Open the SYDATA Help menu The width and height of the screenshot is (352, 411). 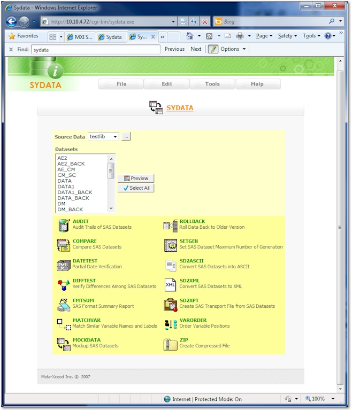pos(257,84)
